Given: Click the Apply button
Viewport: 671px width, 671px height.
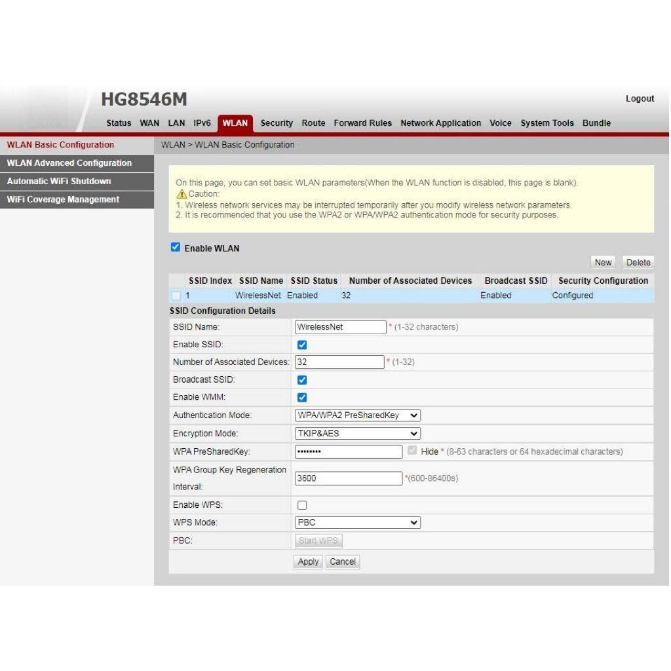Looking at the screenshot, I should pyautogui.click(x=308, y=562).
